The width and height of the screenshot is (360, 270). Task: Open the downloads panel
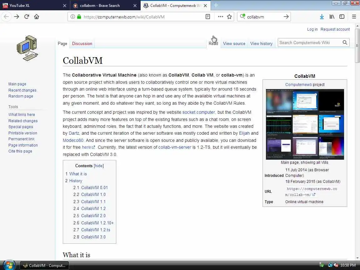tap(322, 17)
